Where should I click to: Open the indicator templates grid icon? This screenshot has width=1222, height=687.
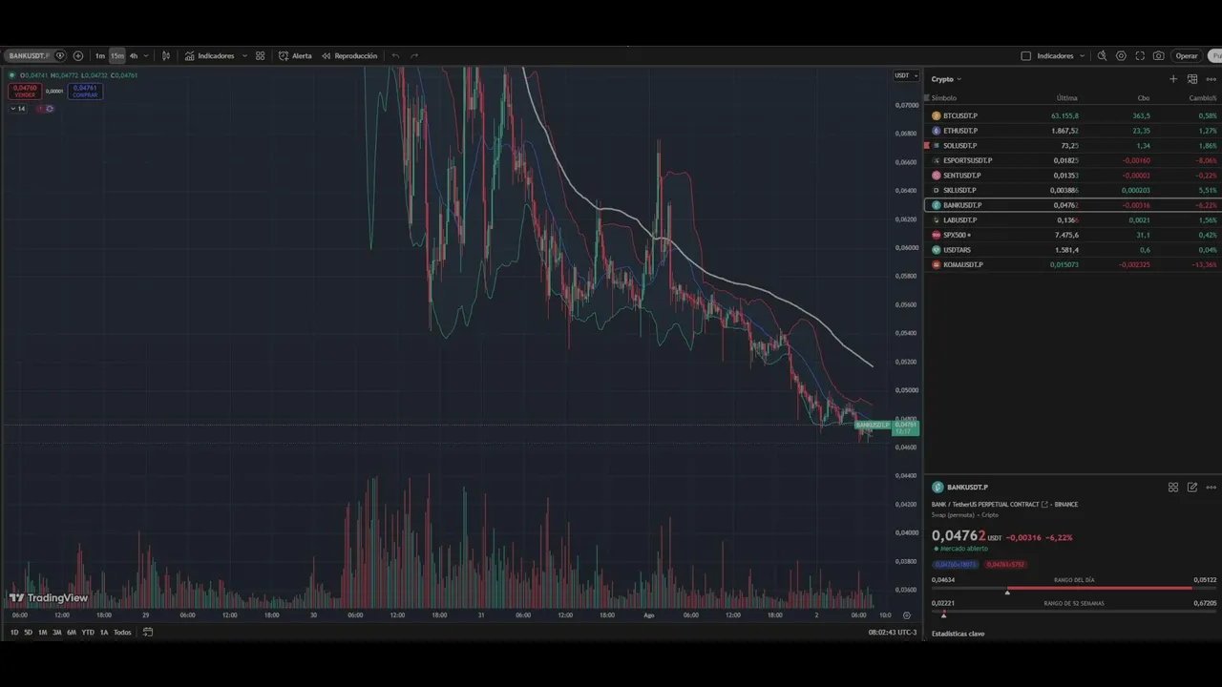click(x=260, y=56)
